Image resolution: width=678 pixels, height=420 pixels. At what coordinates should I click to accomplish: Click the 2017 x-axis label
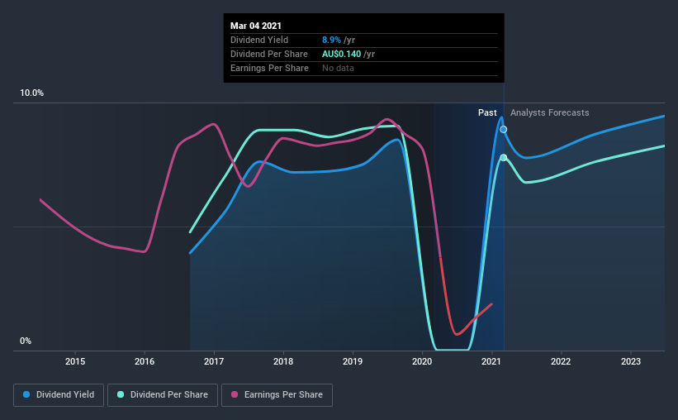point(214,361)
